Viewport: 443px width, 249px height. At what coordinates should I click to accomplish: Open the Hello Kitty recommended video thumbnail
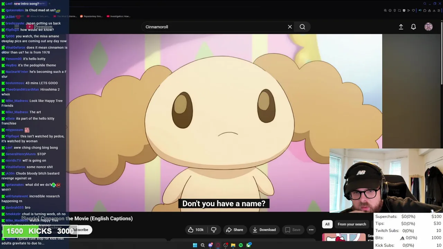click(x=344, y=237)
